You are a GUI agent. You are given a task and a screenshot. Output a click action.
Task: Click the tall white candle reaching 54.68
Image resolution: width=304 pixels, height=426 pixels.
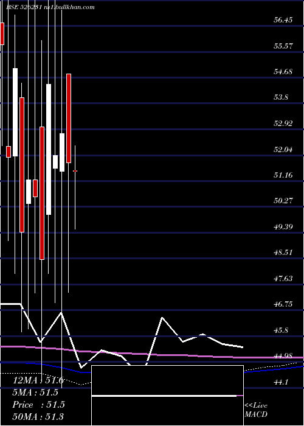pos(15,112)
